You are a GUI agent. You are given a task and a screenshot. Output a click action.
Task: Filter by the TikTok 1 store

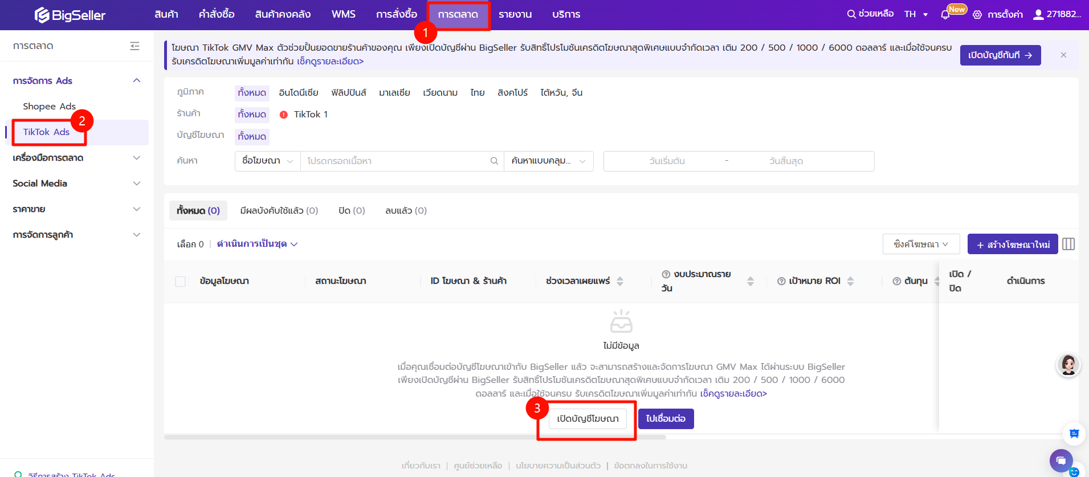pos(310,115)
